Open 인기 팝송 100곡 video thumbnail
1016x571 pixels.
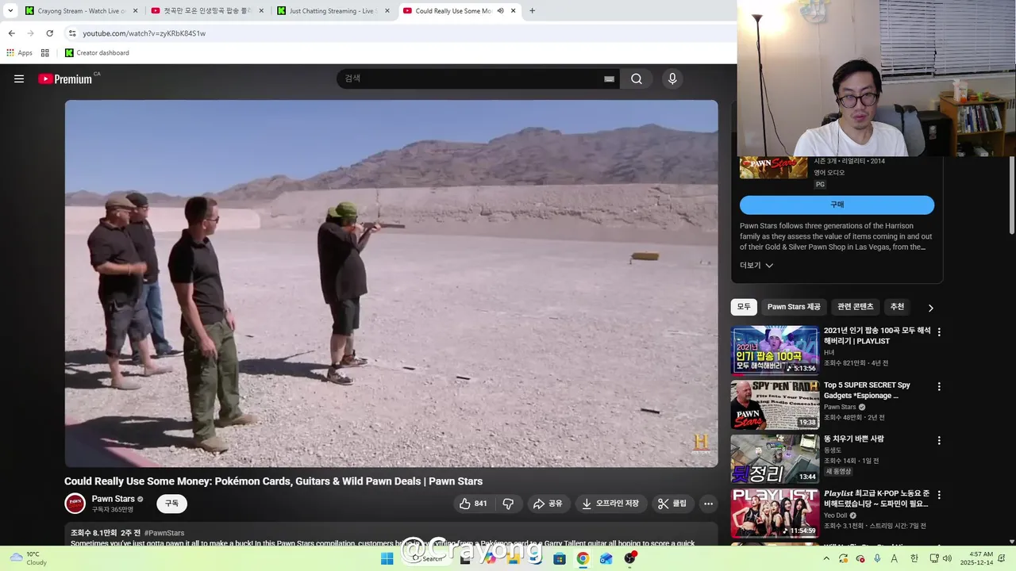[x=775, y=350]
